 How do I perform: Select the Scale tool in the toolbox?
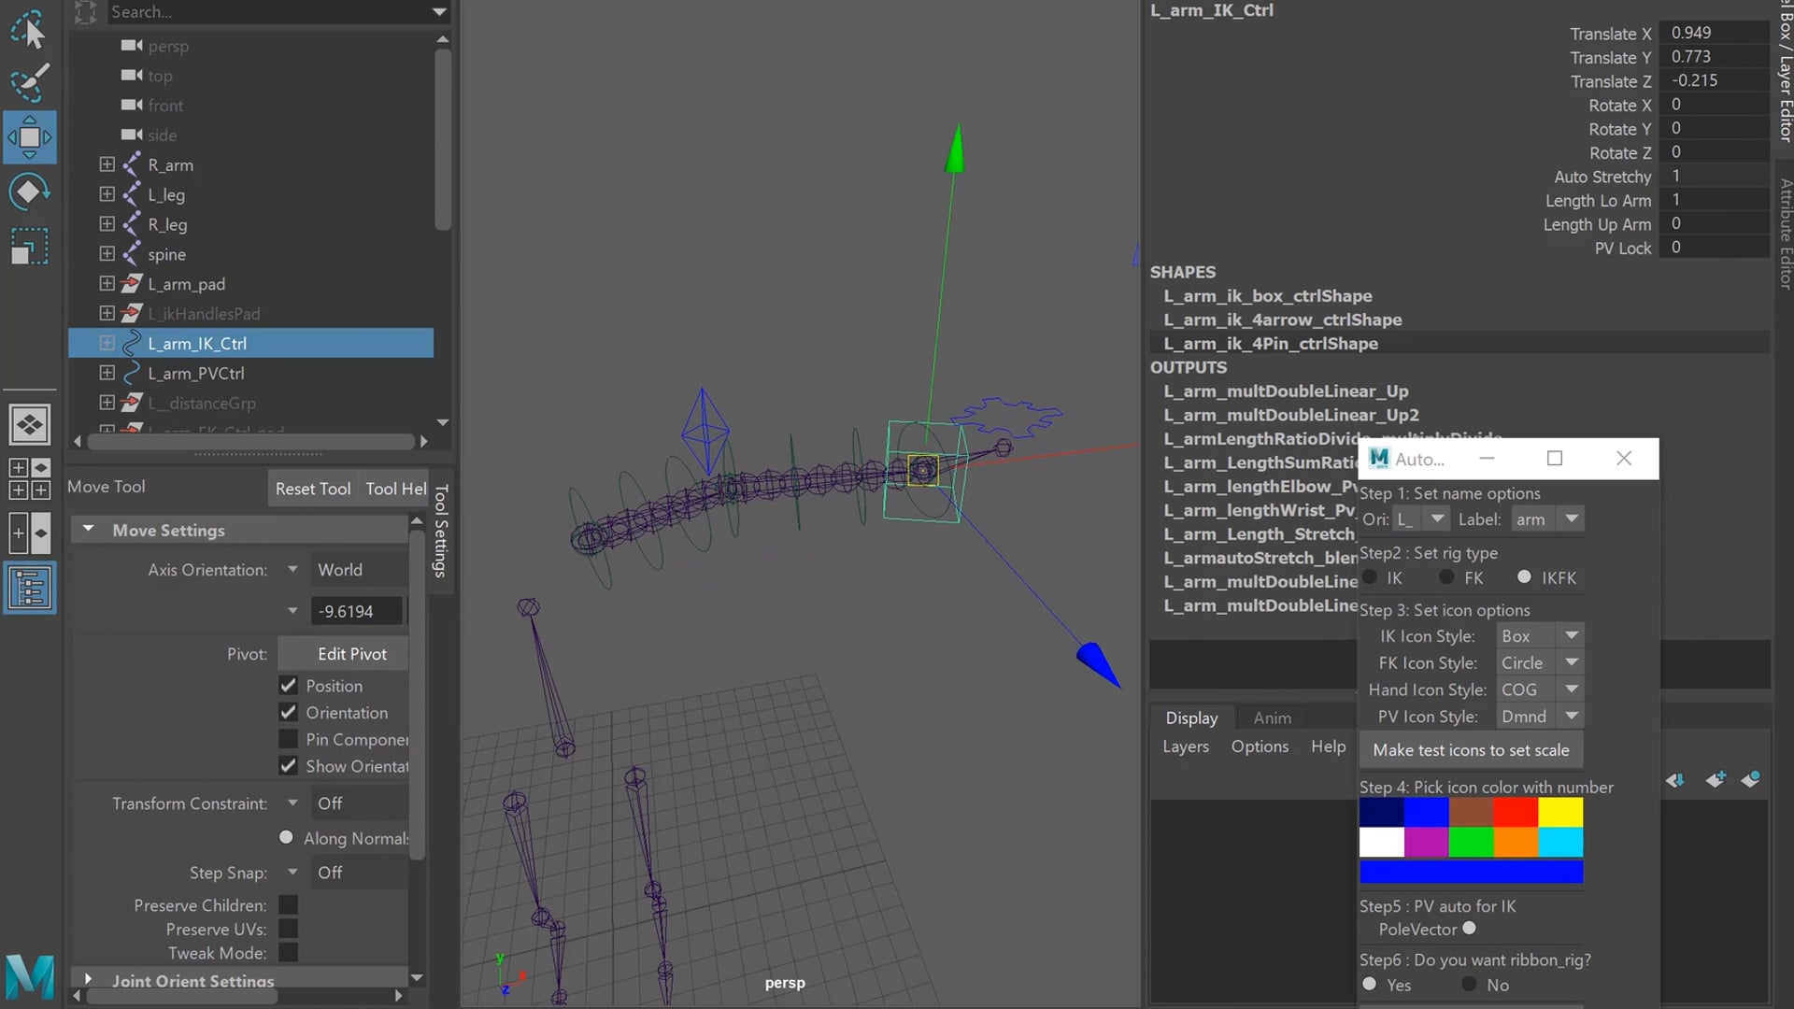(29, 247)
